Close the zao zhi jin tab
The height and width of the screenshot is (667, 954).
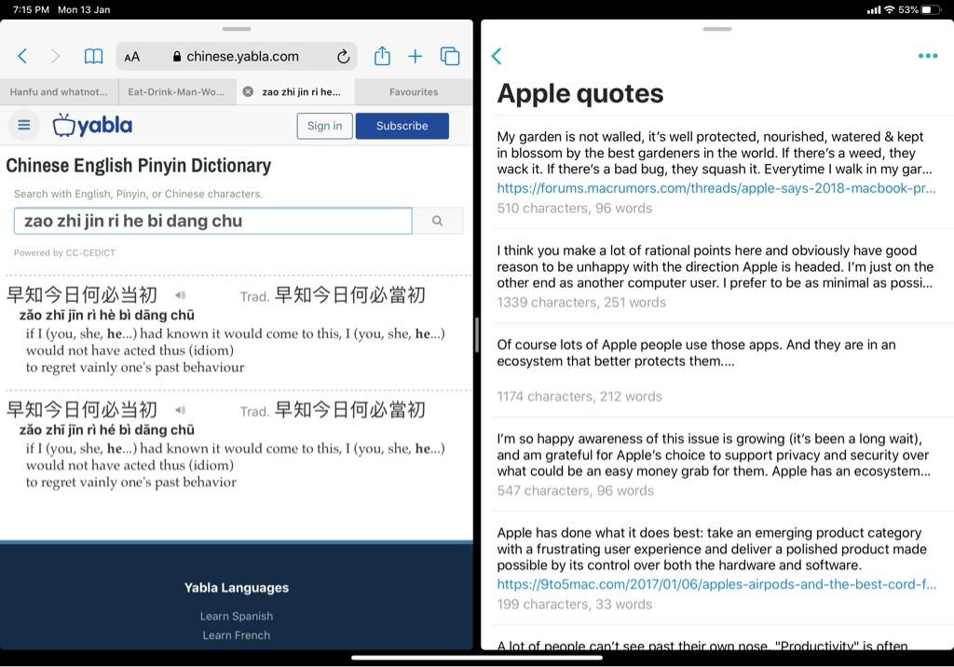click(248, 91)
